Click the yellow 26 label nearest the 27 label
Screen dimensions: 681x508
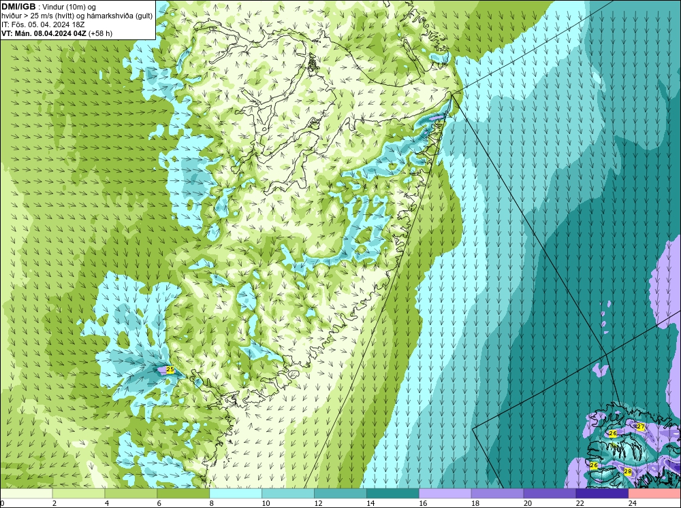point(613,433)
